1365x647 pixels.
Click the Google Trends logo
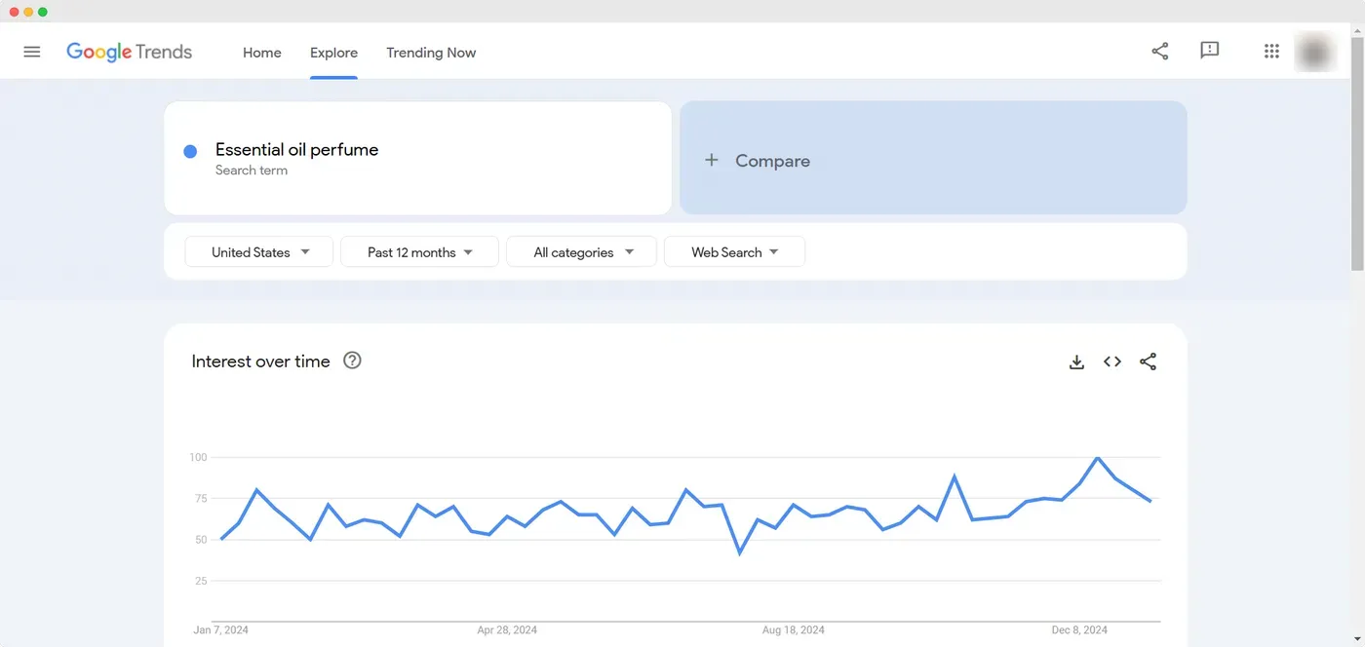[130, 53]
